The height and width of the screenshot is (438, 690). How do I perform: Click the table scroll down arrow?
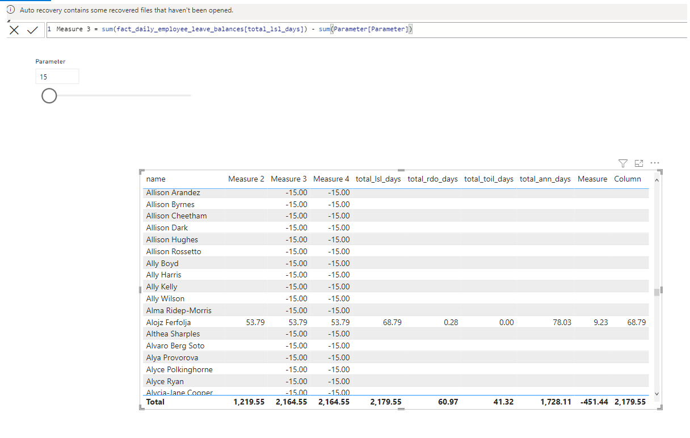657,393
